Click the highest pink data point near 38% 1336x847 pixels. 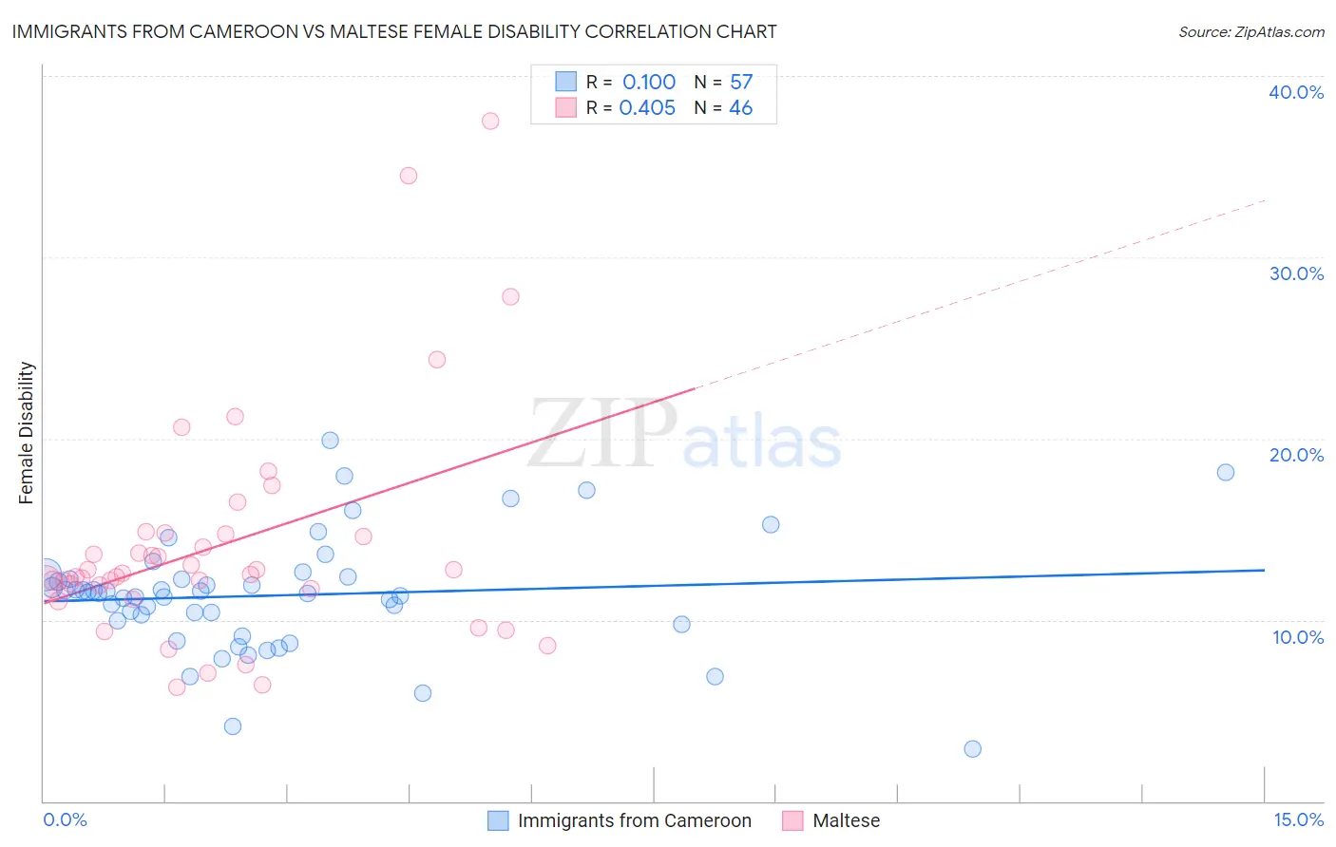pyautogui.click(x=490, y=121)
